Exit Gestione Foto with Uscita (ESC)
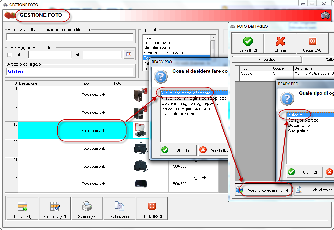Viewport: 334px width, 230px height. click(152, 208)
